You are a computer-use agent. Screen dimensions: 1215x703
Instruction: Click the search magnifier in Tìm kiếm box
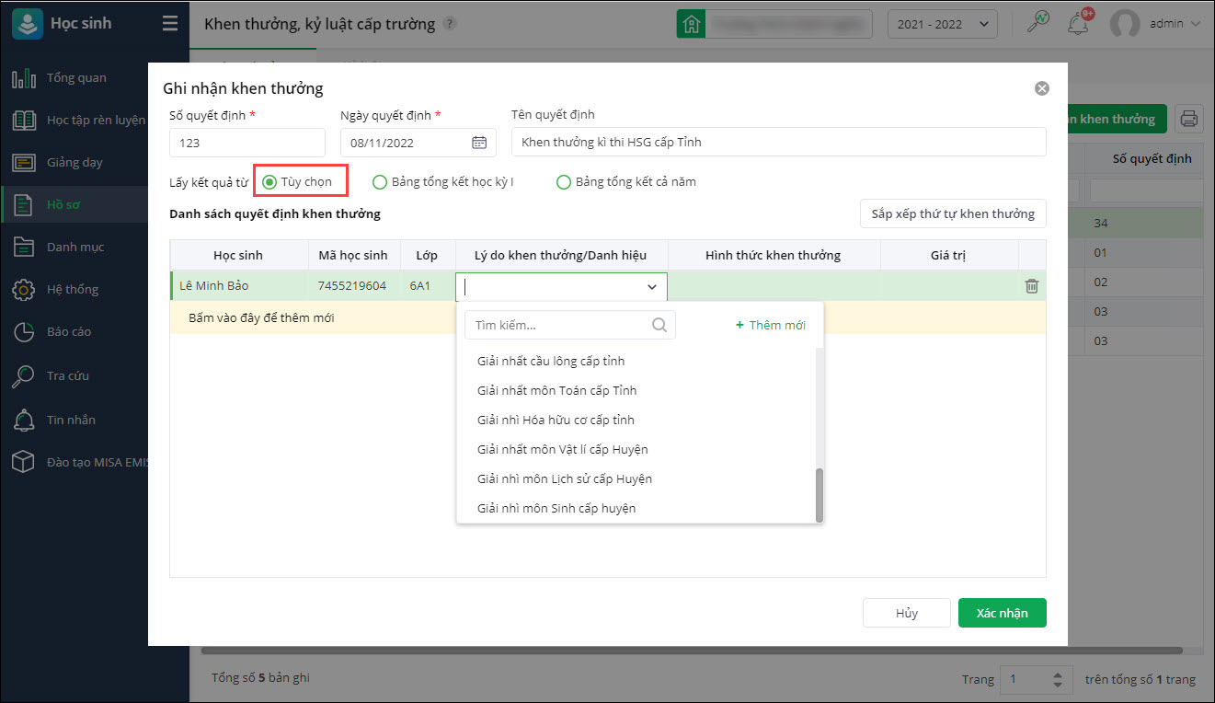(659, 325)
